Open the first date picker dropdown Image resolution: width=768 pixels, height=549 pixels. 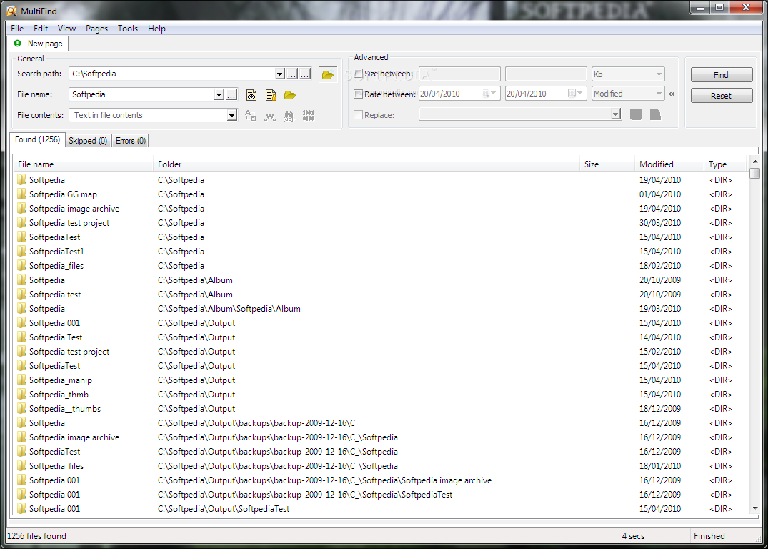[489, 93]
